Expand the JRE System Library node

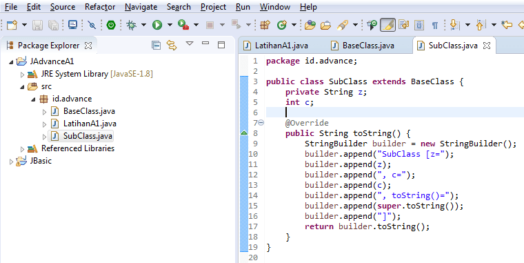(x=22, y=75)
